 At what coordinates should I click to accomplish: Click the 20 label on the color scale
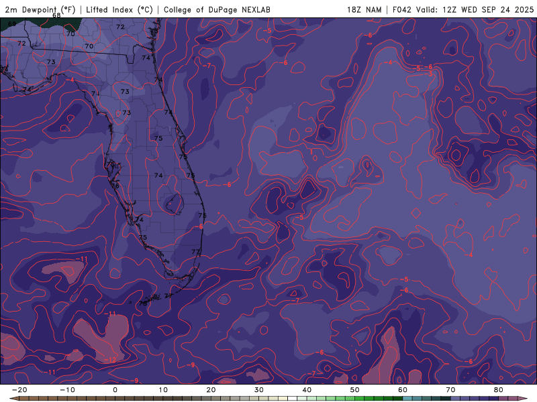pos(211,390)
